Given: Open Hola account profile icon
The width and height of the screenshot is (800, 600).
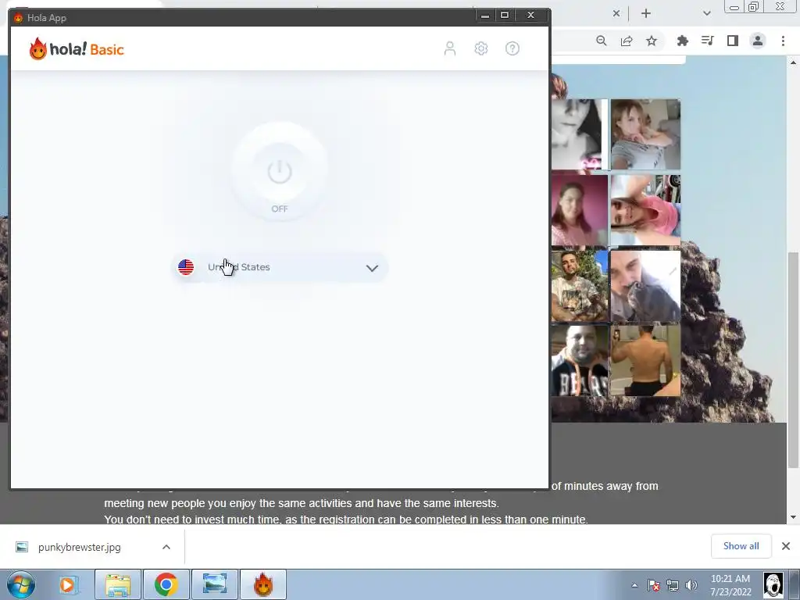Looking at the screenshot, I should click(x=449, y=48).
